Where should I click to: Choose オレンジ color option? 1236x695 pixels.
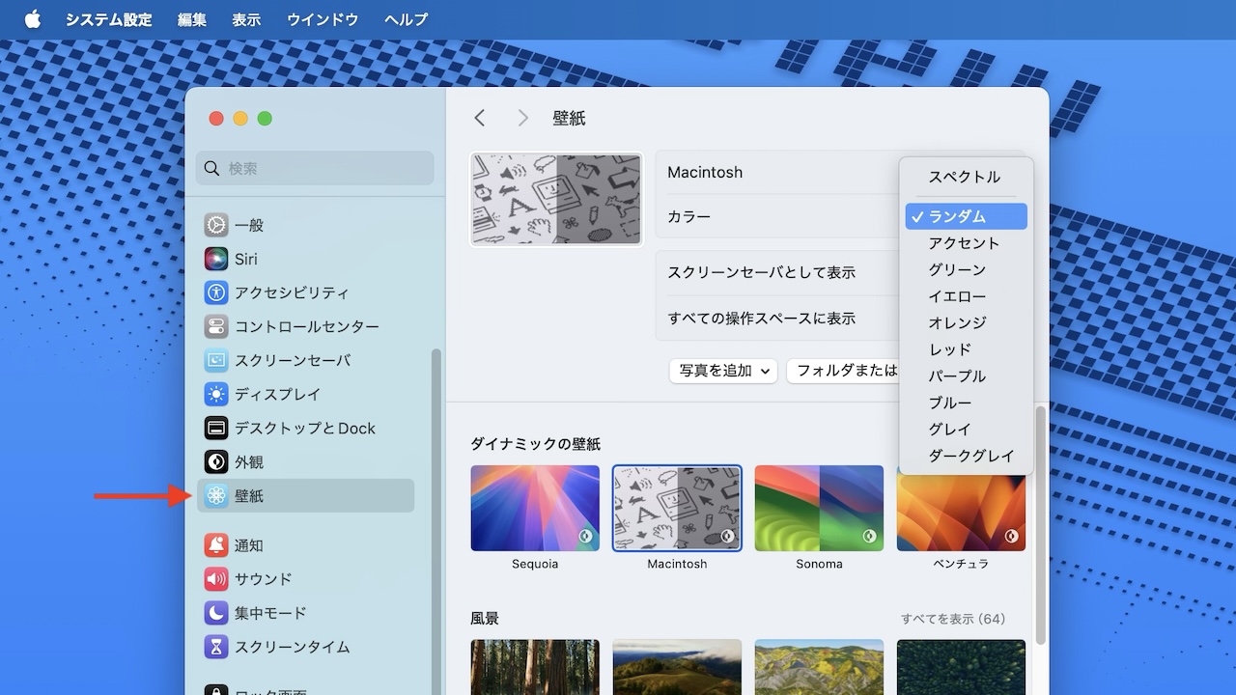(x=966, y=322)
